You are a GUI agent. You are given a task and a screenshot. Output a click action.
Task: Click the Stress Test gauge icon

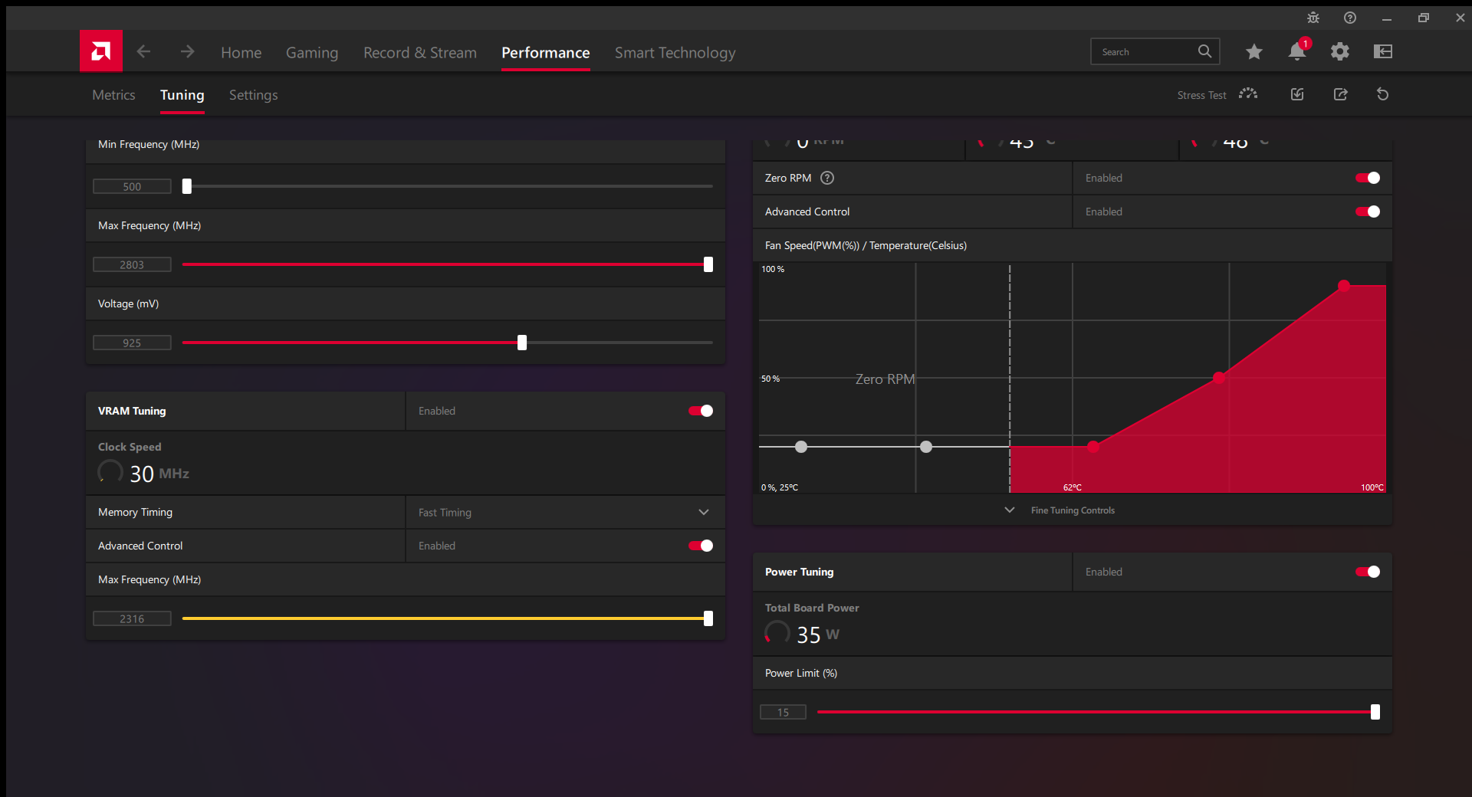click(1248, 94)
